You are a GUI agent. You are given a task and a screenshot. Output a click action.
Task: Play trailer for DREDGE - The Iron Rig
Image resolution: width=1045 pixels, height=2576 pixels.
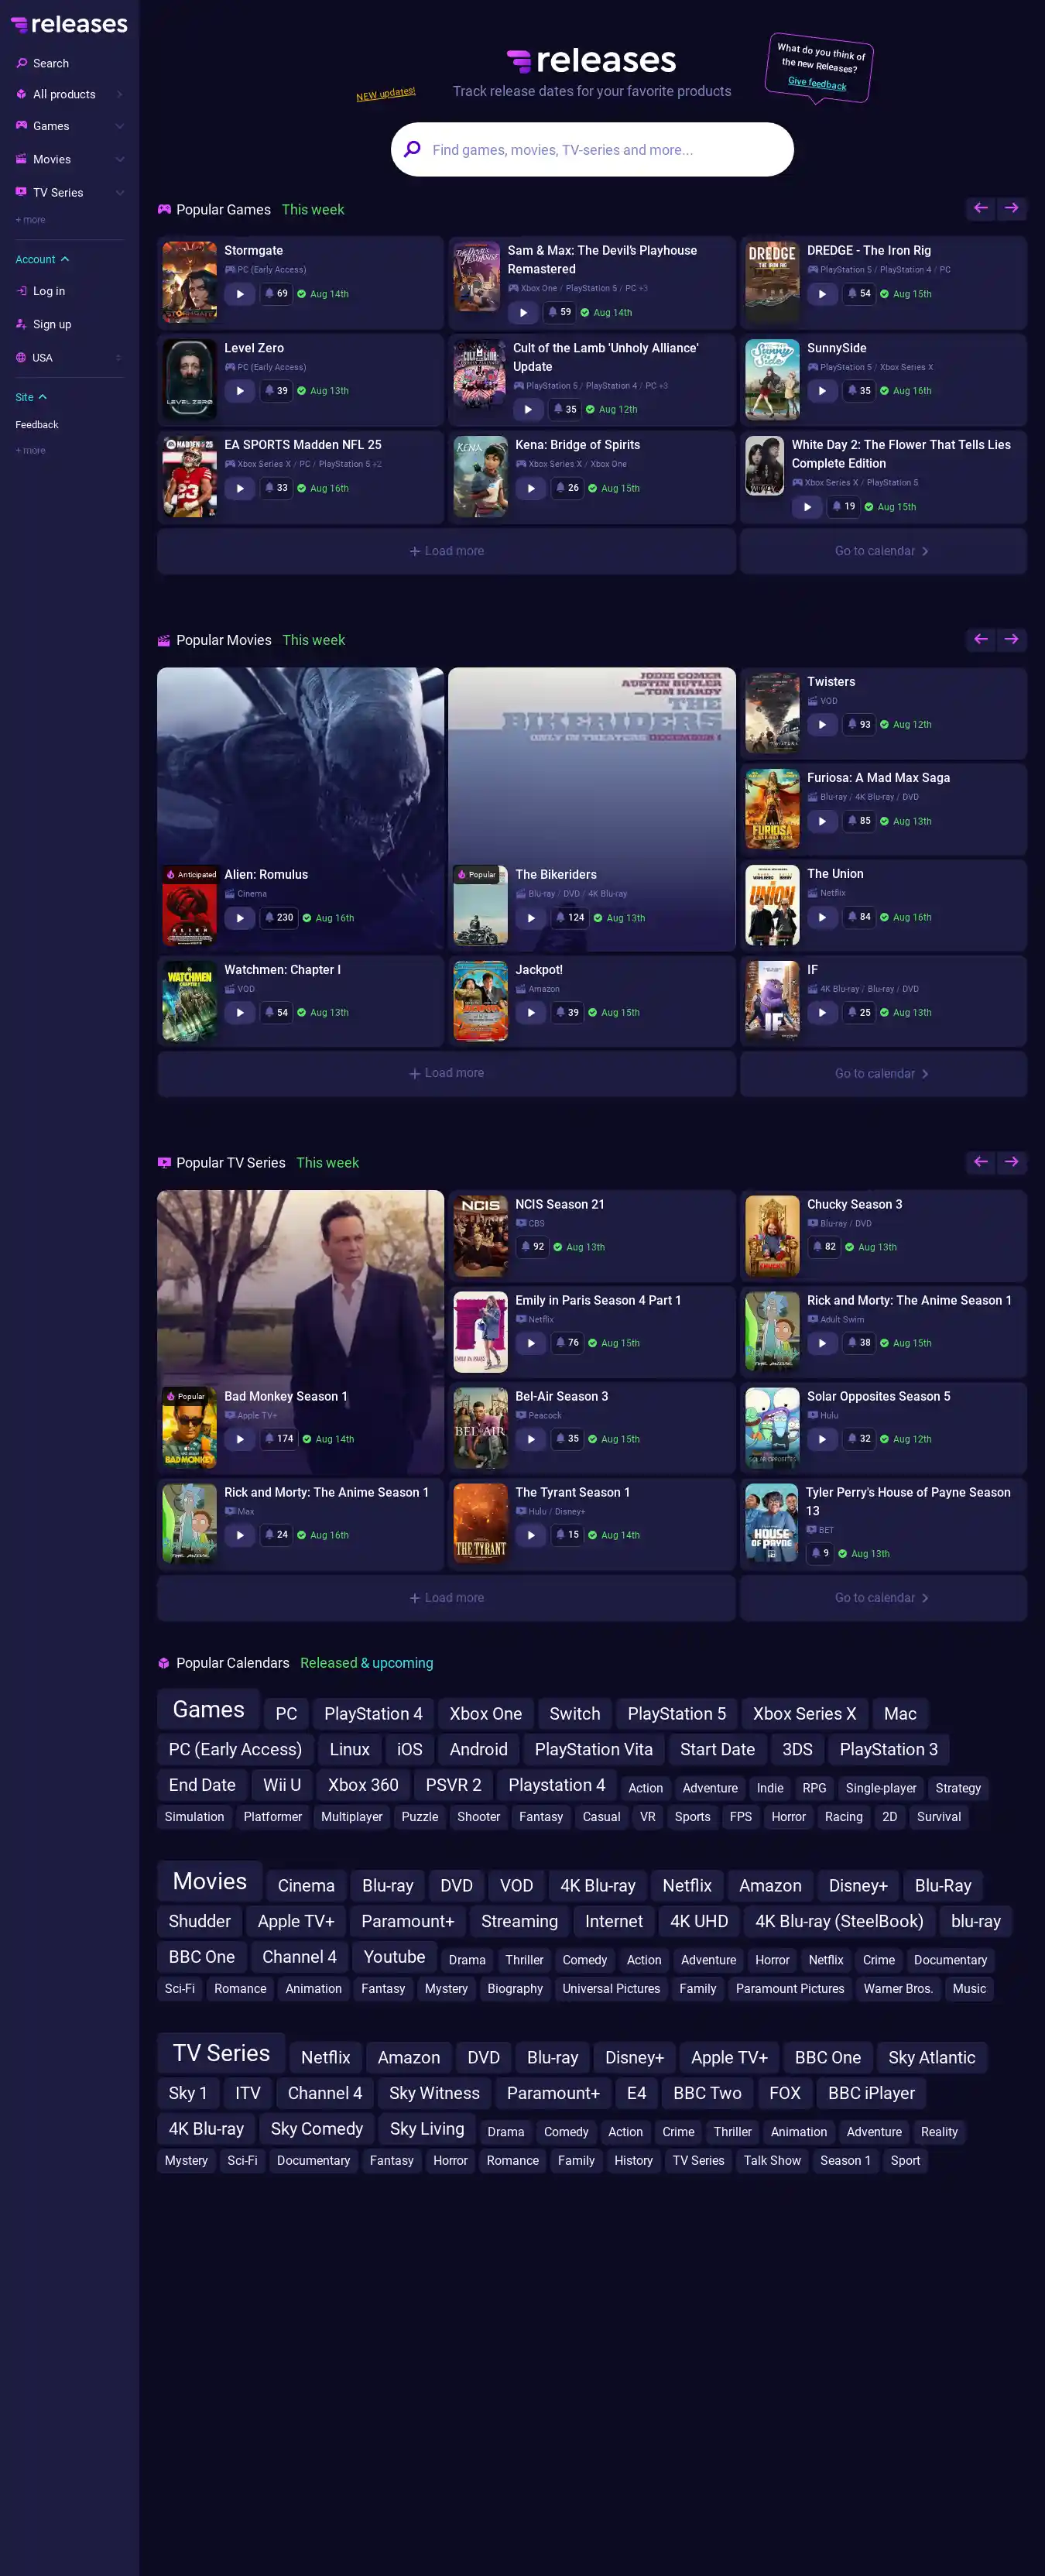point(822,294)
